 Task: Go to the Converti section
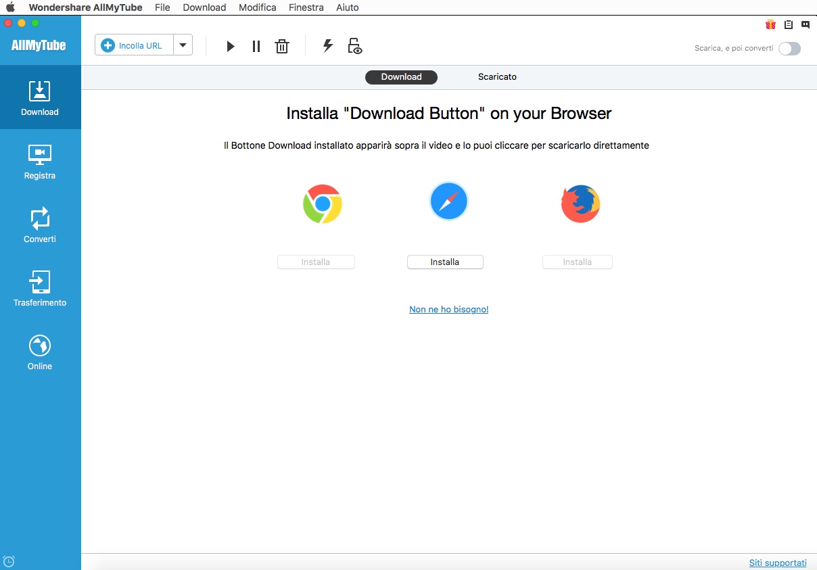(40, 226)
